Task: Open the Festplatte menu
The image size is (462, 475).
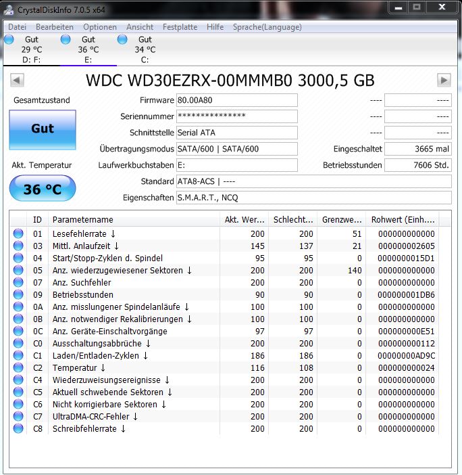Action: click(180, 27)
